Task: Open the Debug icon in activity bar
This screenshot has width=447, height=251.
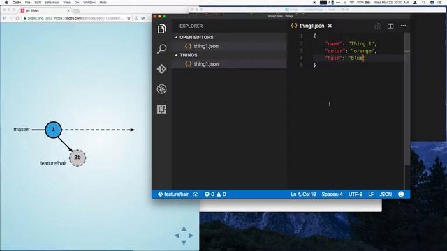Action: 161,89
